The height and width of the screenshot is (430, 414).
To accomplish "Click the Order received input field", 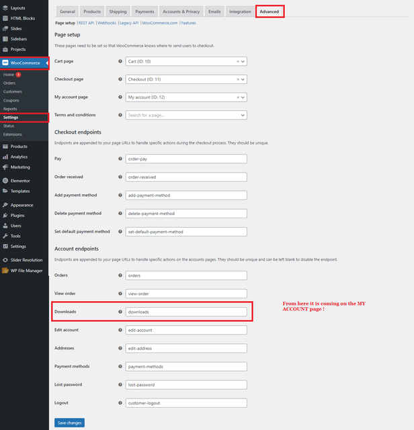I will (x=186, y=177).
